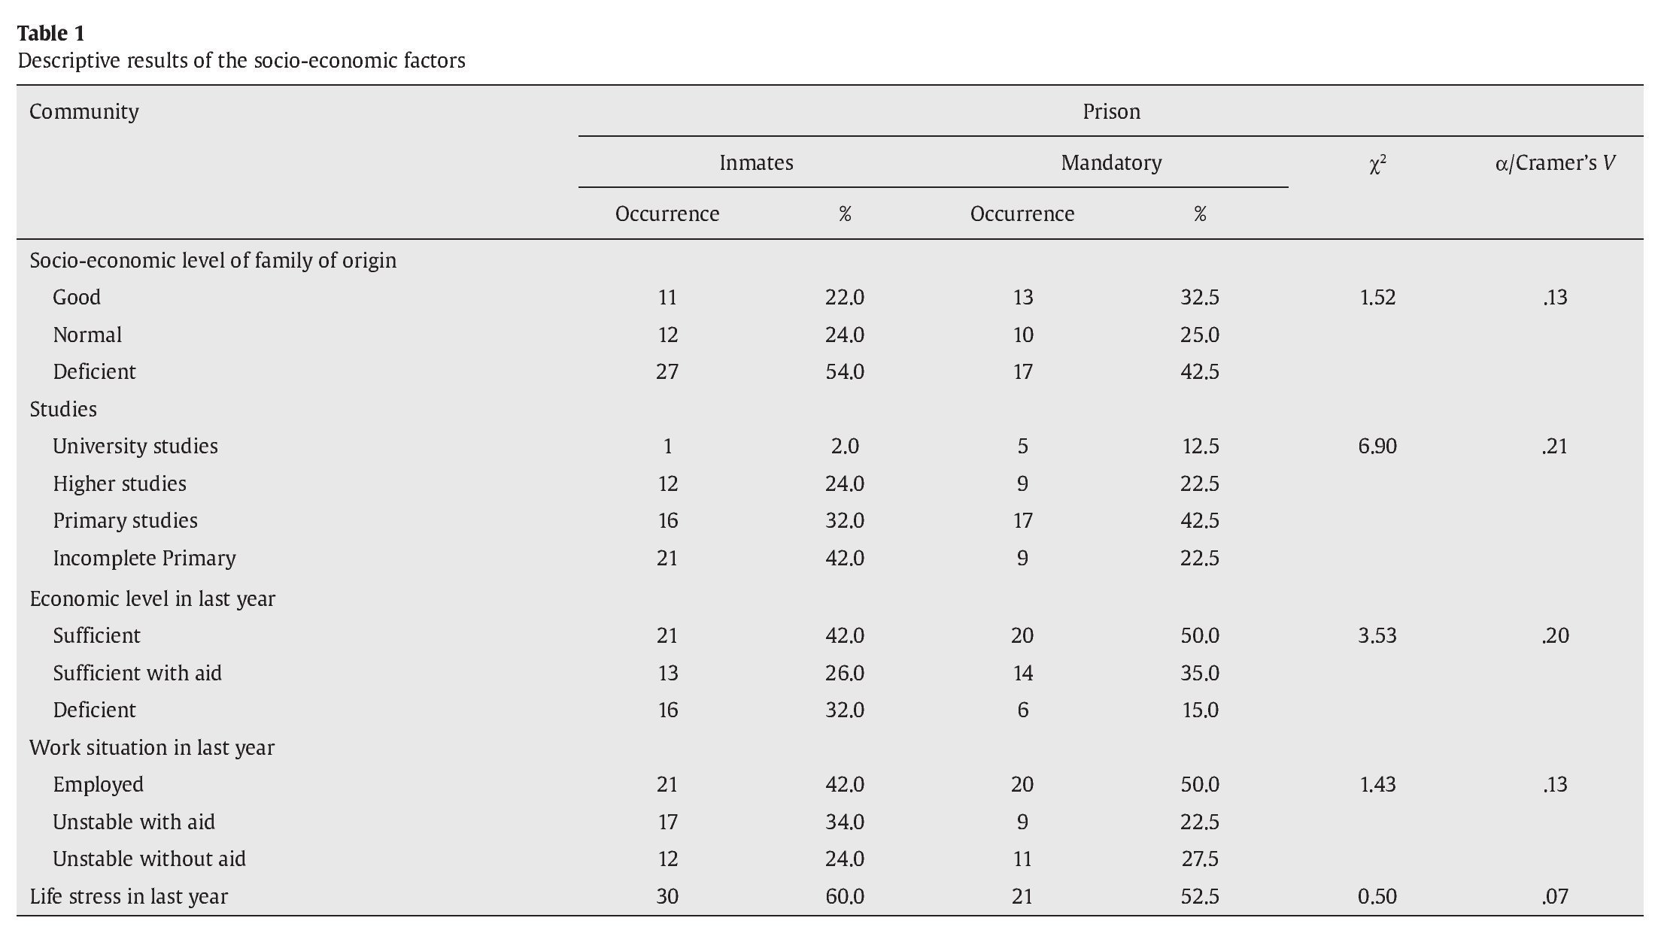Click the Cramer's V value .07
The height and width of the screenshot is (936, 1658).
click(1554, 896)
